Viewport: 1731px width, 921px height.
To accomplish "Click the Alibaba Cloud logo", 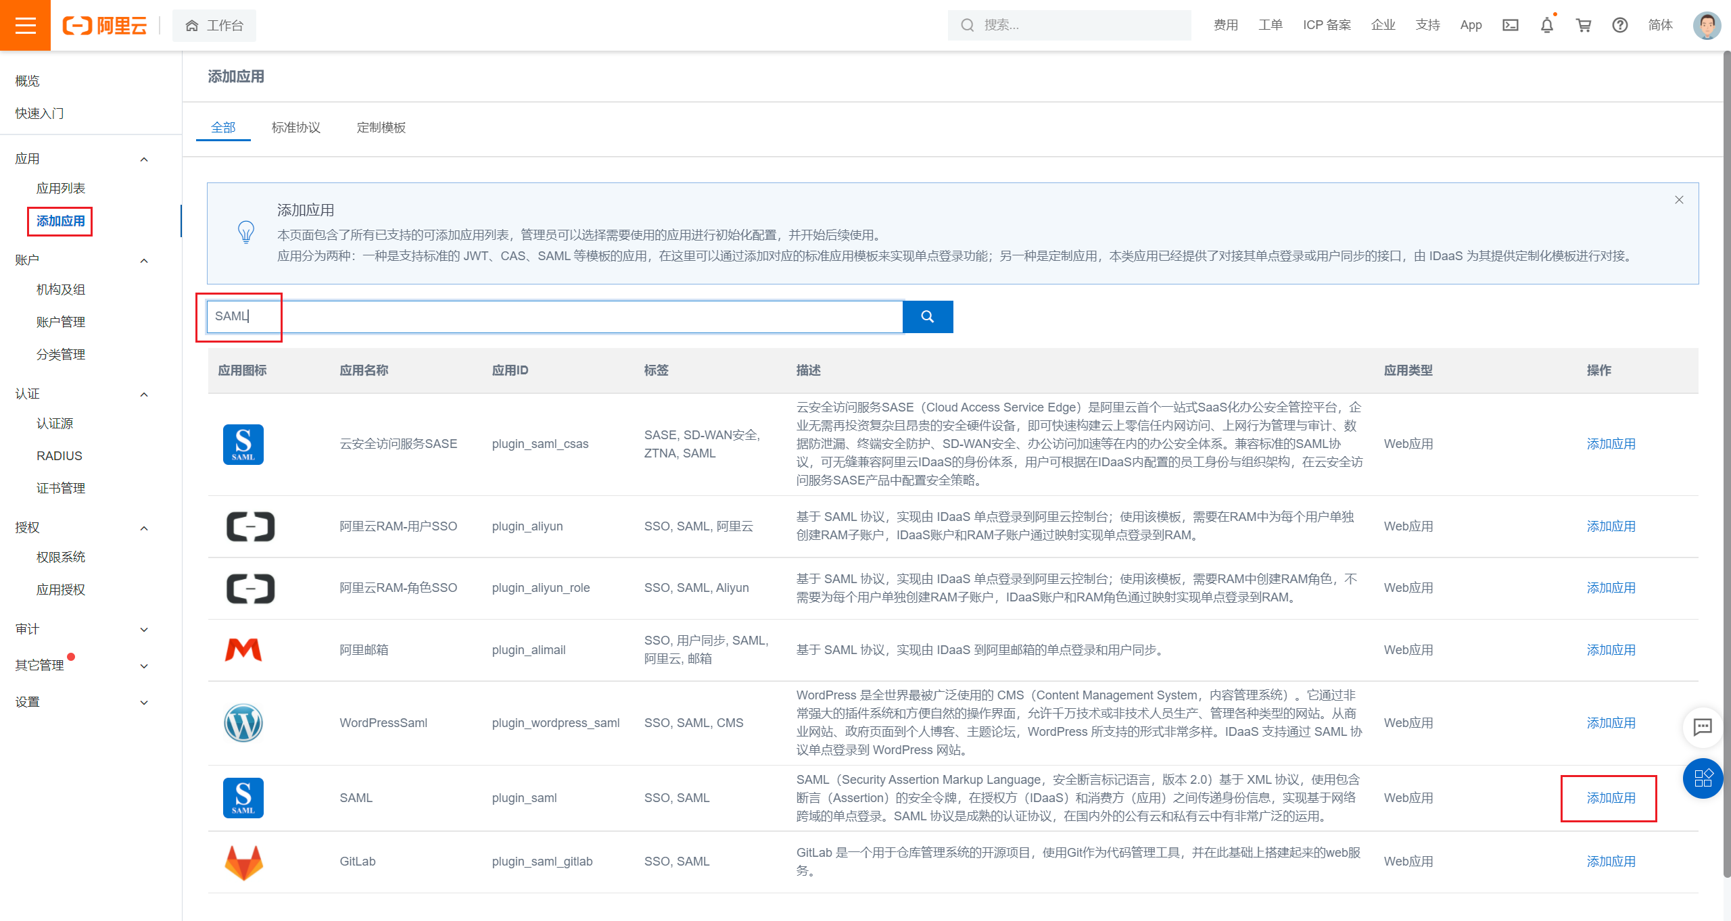I will (x=105, y=26).
